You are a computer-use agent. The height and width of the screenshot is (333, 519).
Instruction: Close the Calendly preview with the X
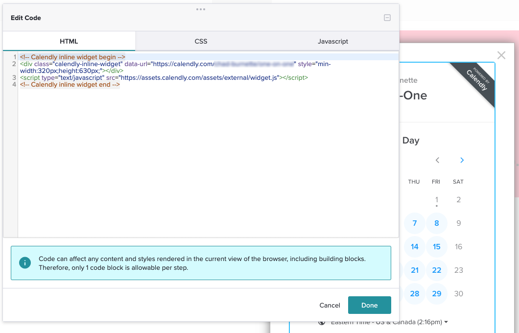tap(501, 55)
